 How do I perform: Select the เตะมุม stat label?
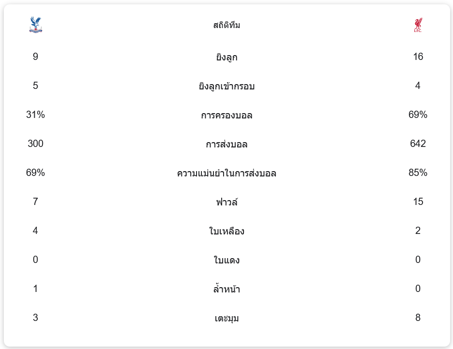tap(226, 318)
